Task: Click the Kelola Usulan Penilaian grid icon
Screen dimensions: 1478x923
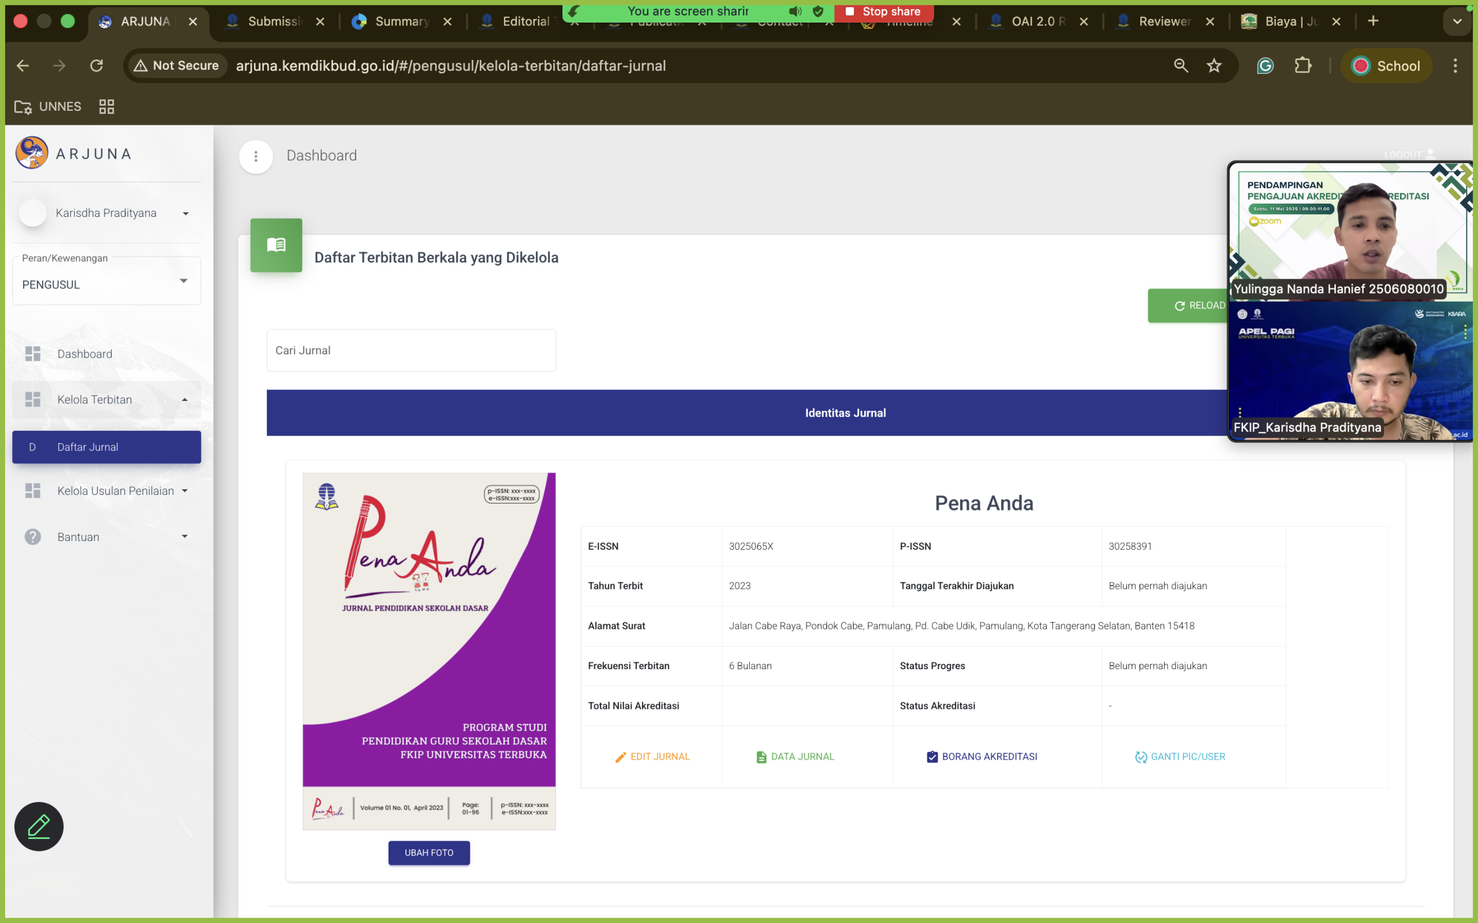Action: coord(32,490)
